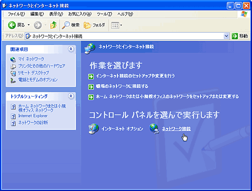
Task: Open the ツール(T) menu
Action: 104,14
